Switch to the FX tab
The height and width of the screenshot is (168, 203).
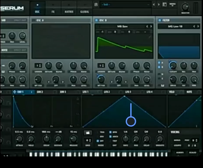(53, 12)
